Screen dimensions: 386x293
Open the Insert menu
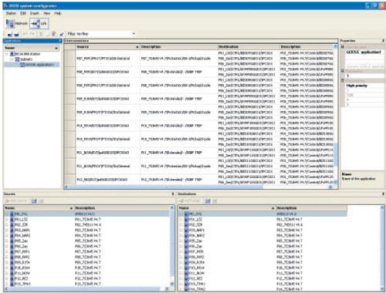tap(35, 13)
